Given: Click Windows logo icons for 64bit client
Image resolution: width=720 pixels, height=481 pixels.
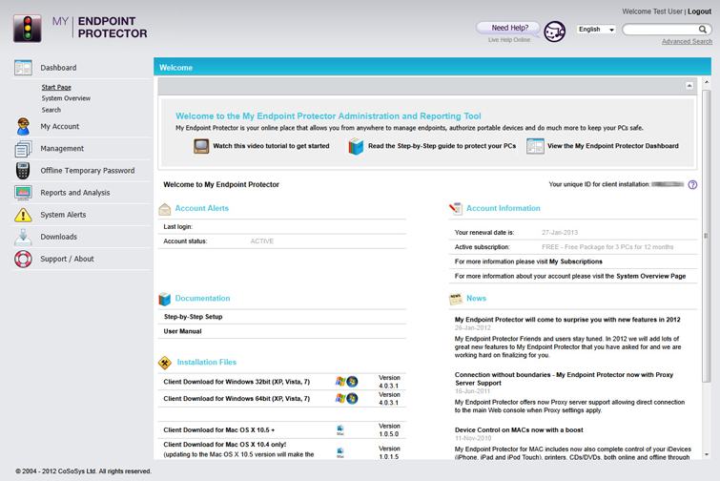Looking at the screenshot, I should click(347, 398).
